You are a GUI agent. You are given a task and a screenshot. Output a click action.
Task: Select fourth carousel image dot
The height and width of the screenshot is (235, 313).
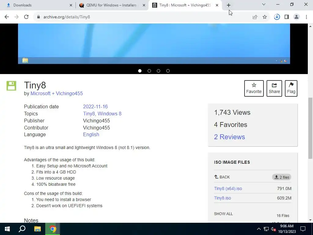click(168, 71)
